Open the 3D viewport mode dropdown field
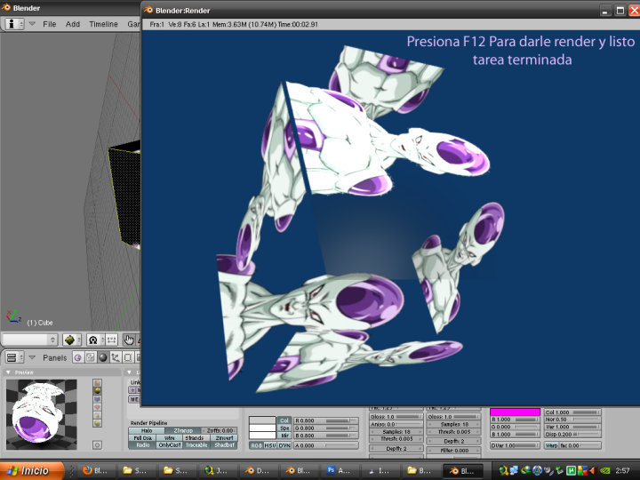Screen dimensions: 640x480 point(29,340)
